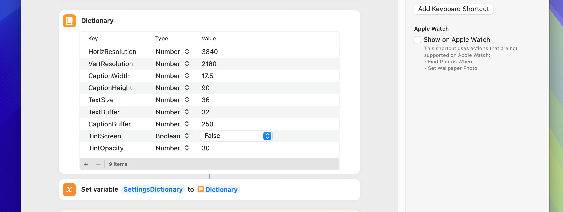Enable Show on Apple Watch checkbox
This screenshot has height=212, width=563.
418,40
